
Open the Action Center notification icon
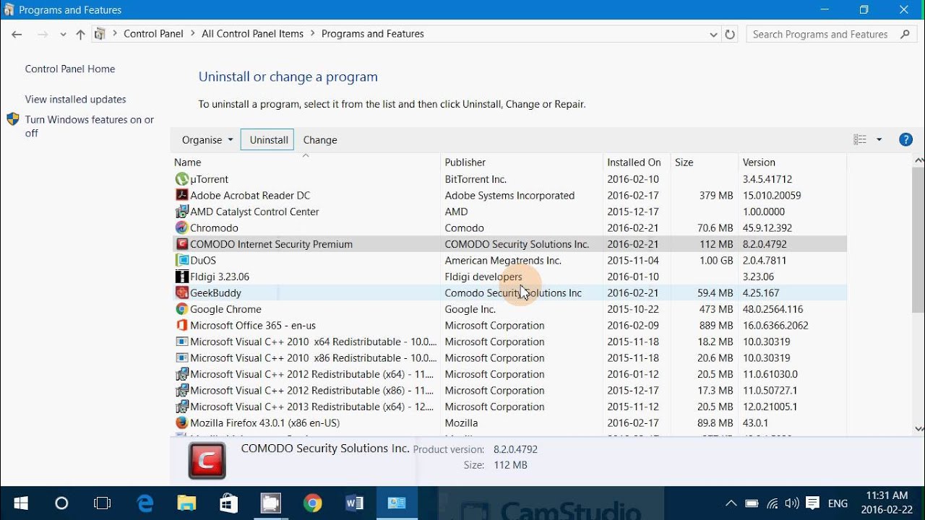813,503
